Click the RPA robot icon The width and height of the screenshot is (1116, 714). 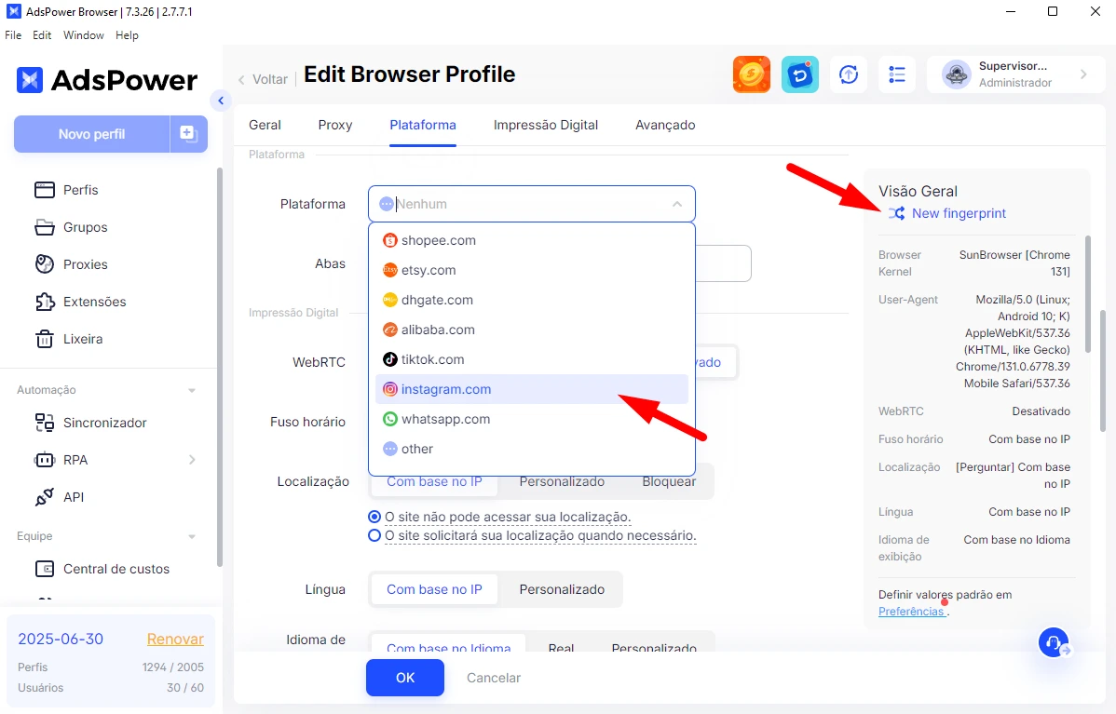click(44, 460)
